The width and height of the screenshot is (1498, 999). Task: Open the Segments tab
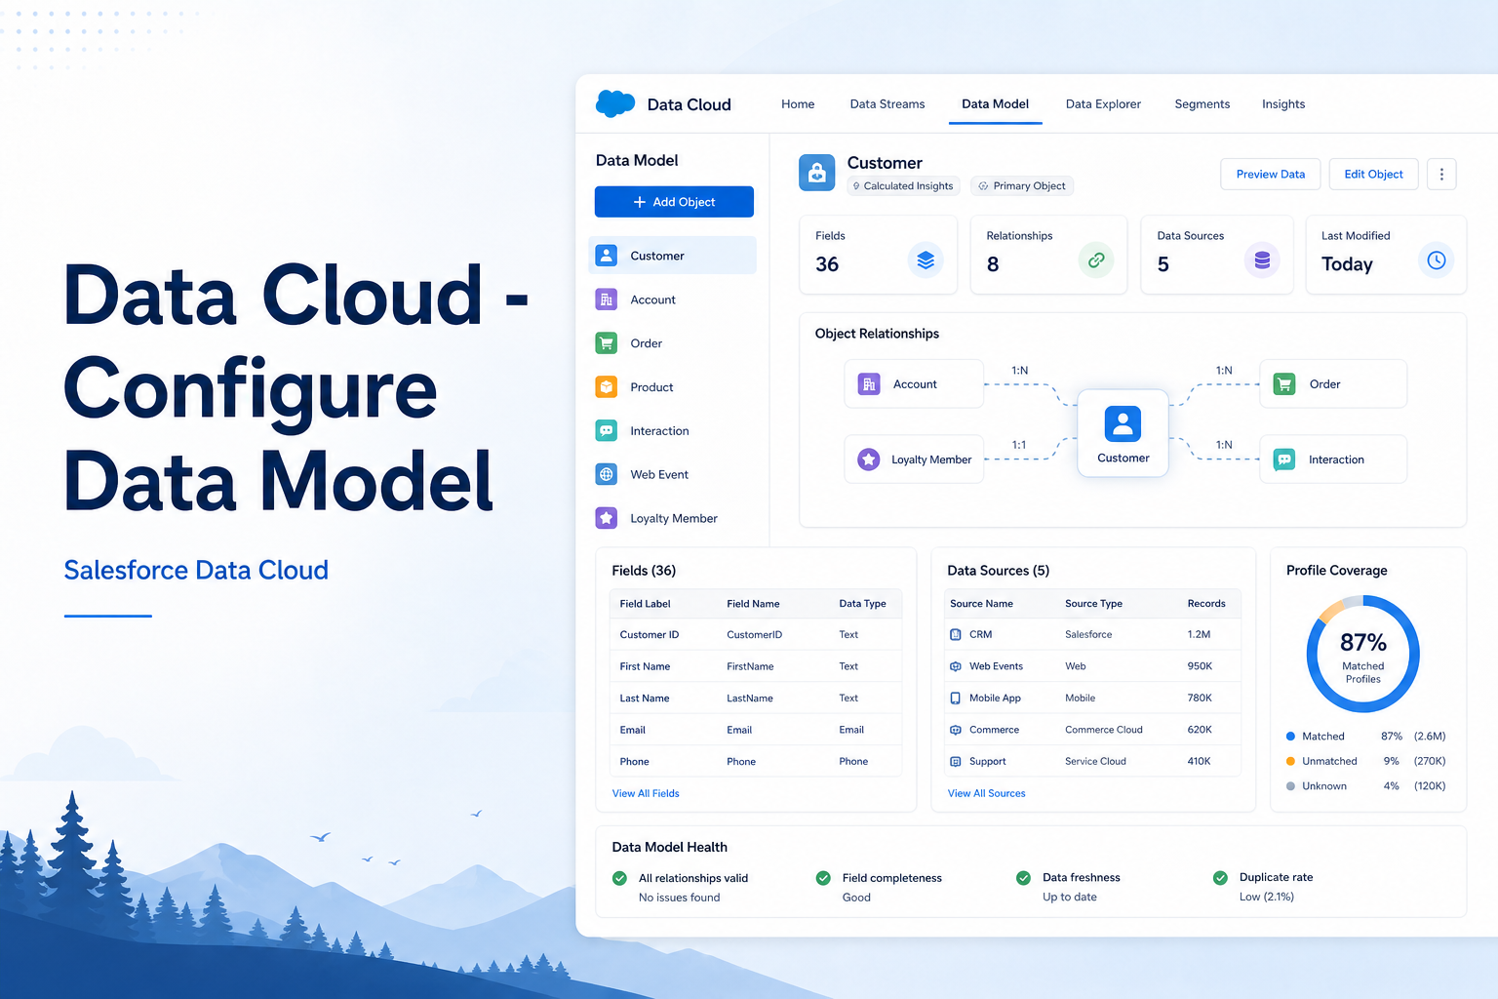[1202, 104]
